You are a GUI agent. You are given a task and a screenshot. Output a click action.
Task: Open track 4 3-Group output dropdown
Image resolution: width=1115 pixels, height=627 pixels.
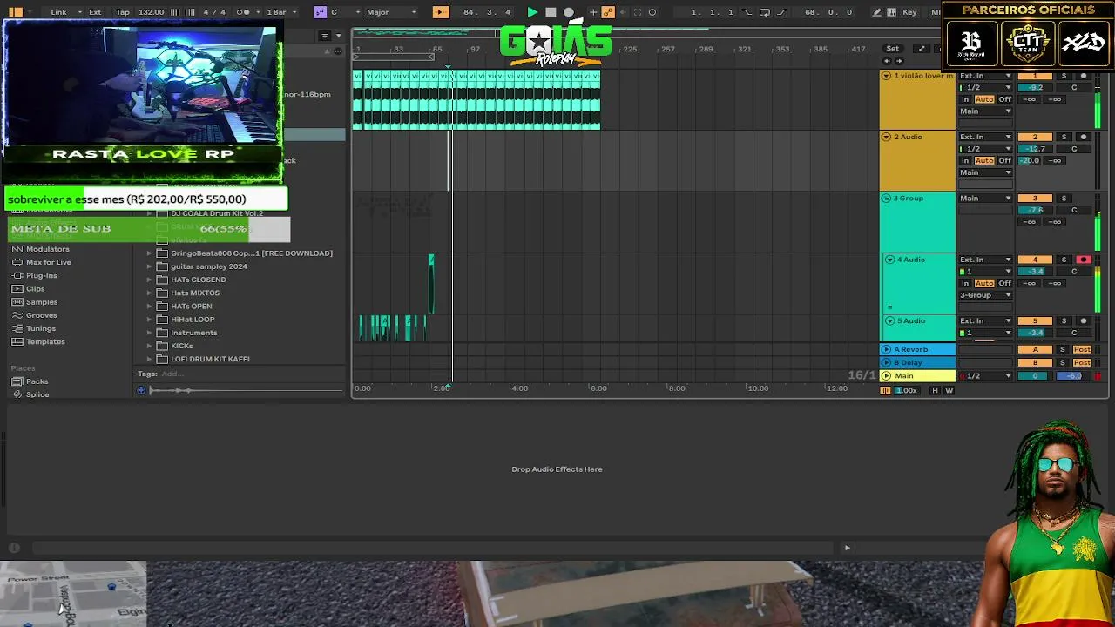click(985, 295)
